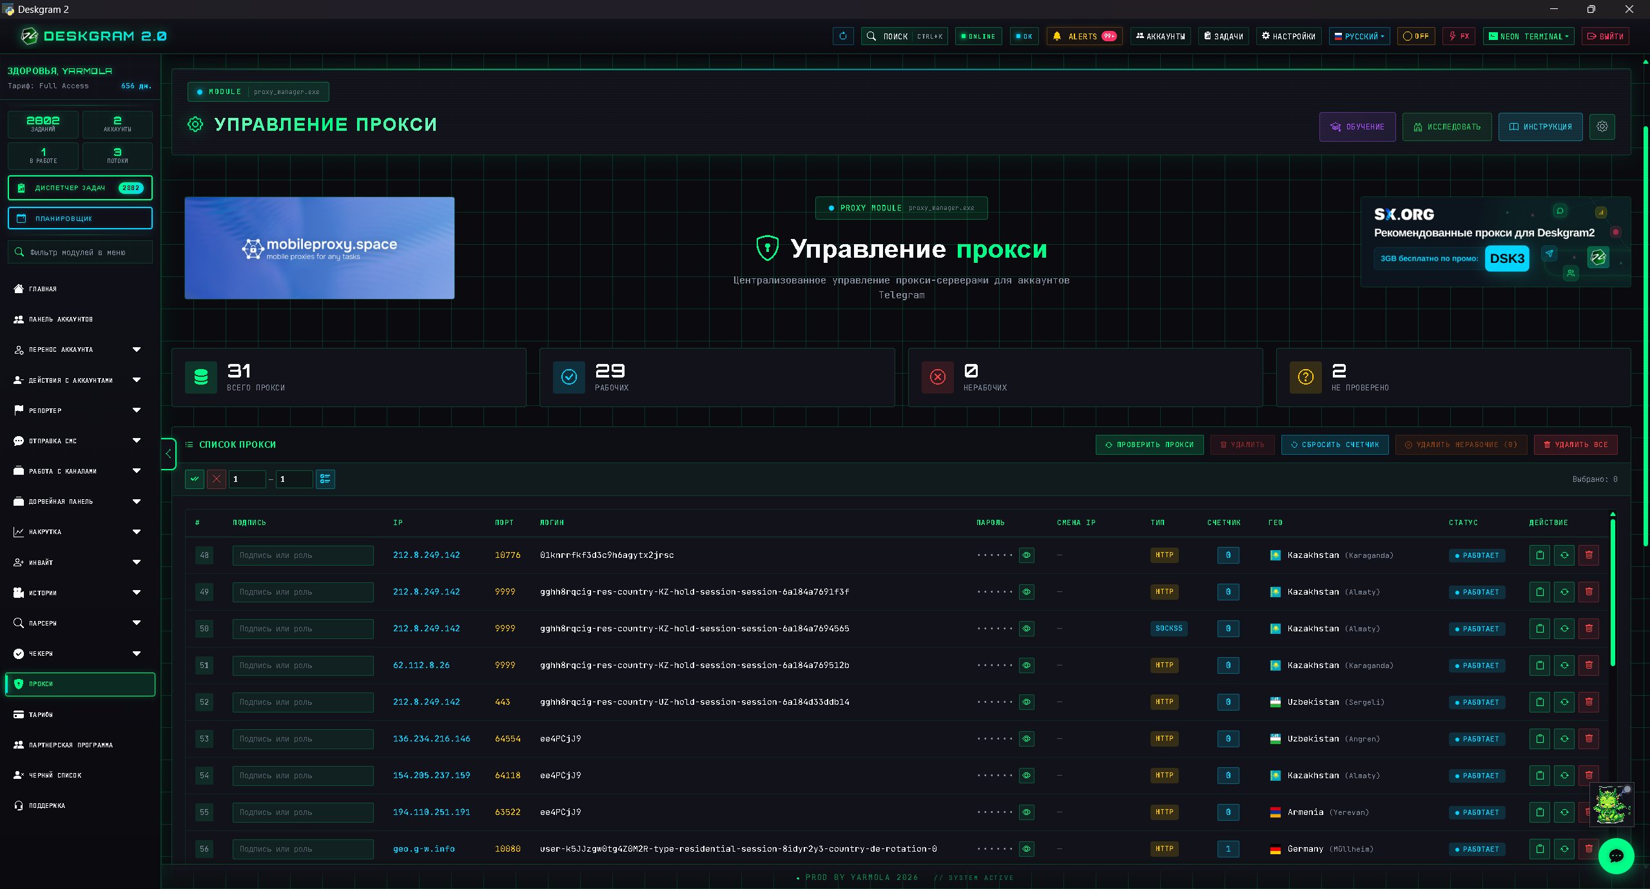This screenshot has height=889, width=1650.
Task: Click the Удалить все button
Action: [x=1575, y=444]
